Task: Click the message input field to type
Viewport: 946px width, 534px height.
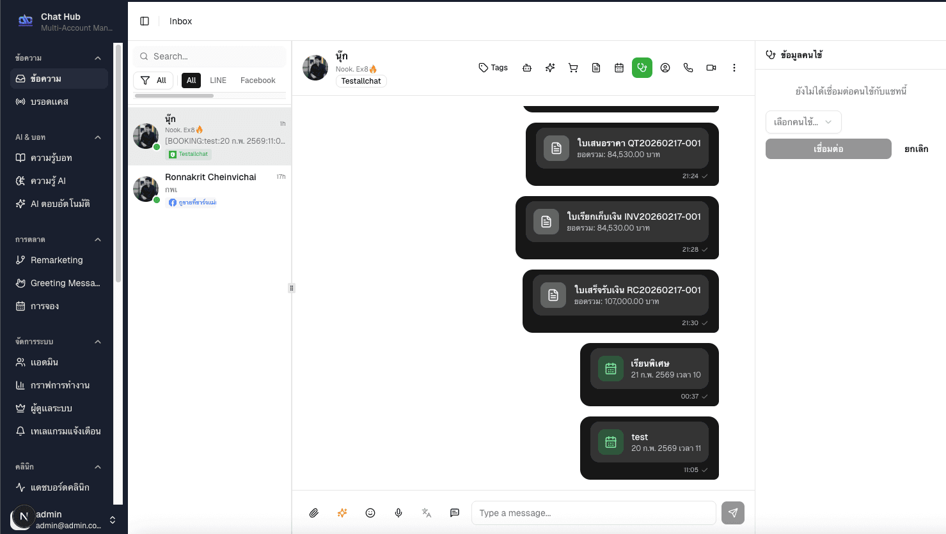Action: click(x=593, y=513)
